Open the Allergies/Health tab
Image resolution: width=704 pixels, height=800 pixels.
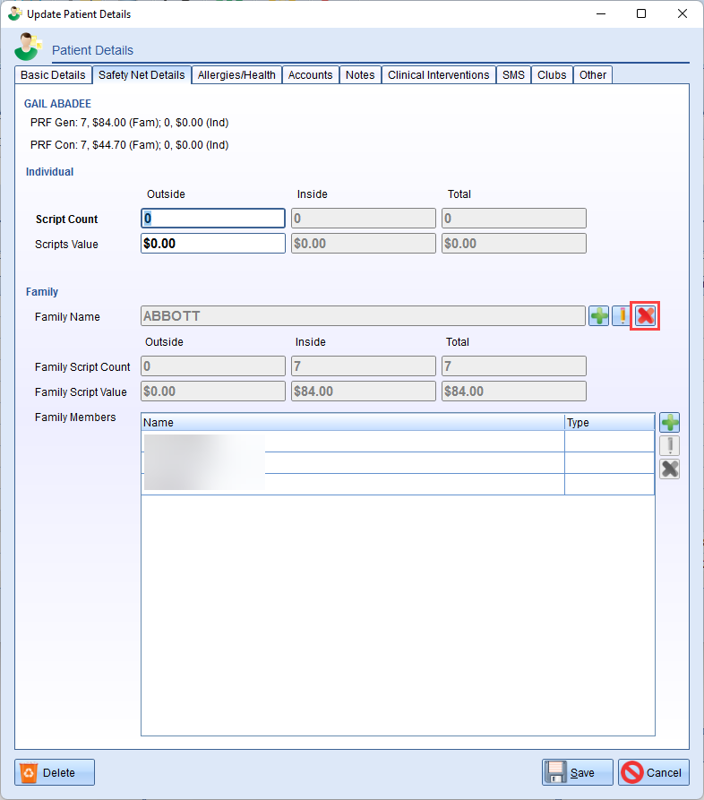point(236,75)
